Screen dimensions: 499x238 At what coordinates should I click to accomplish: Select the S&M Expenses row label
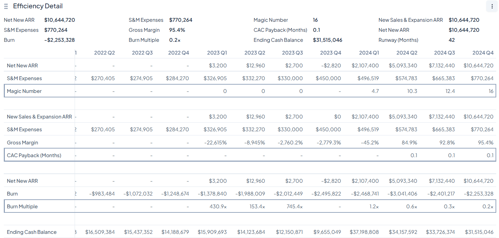(x=23, y=78)
